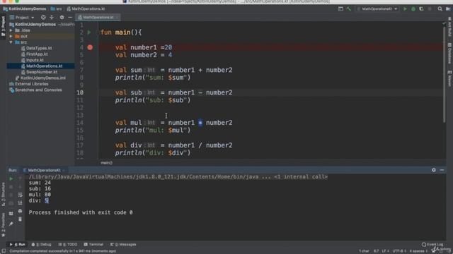Viewport: 453px width, 254px height.
Task: Open Run panel settings gear
Action: click(434, 170)
